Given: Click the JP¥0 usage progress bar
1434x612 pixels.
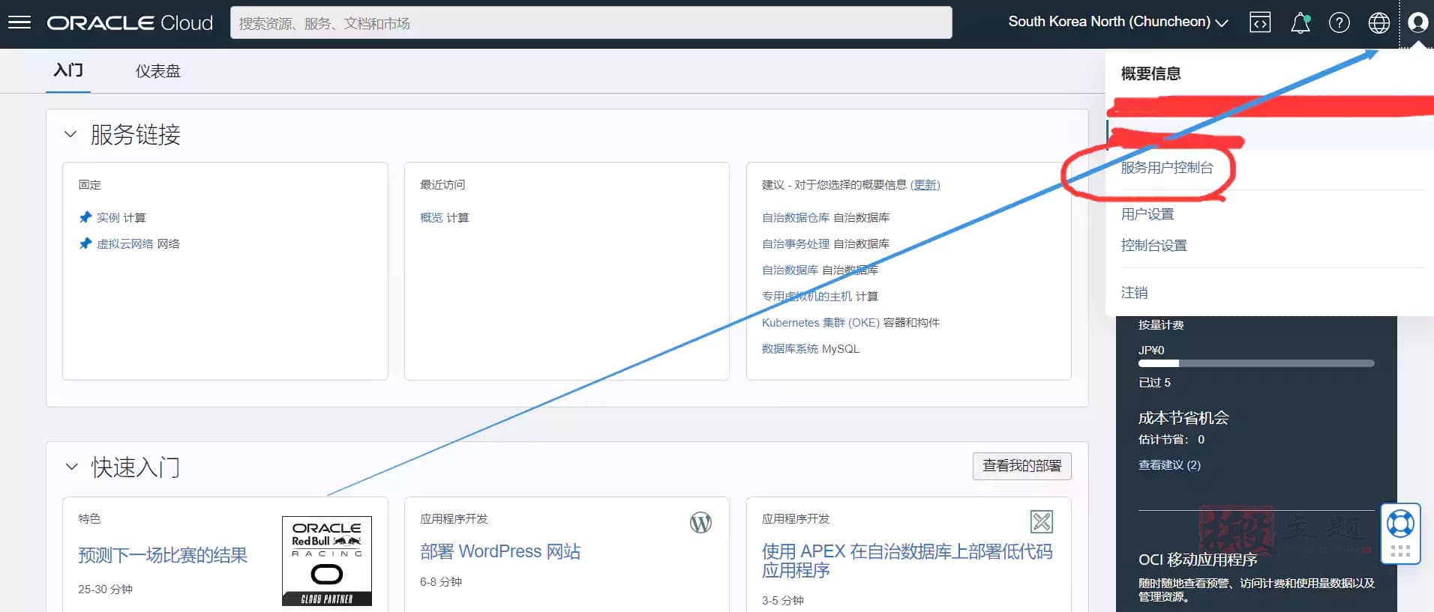Looking at the screenshot, I should [1256, 363].
